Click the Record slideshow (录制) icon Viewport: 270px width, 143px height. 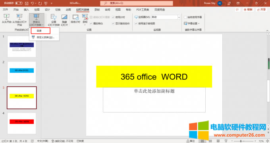coord(85,17)
